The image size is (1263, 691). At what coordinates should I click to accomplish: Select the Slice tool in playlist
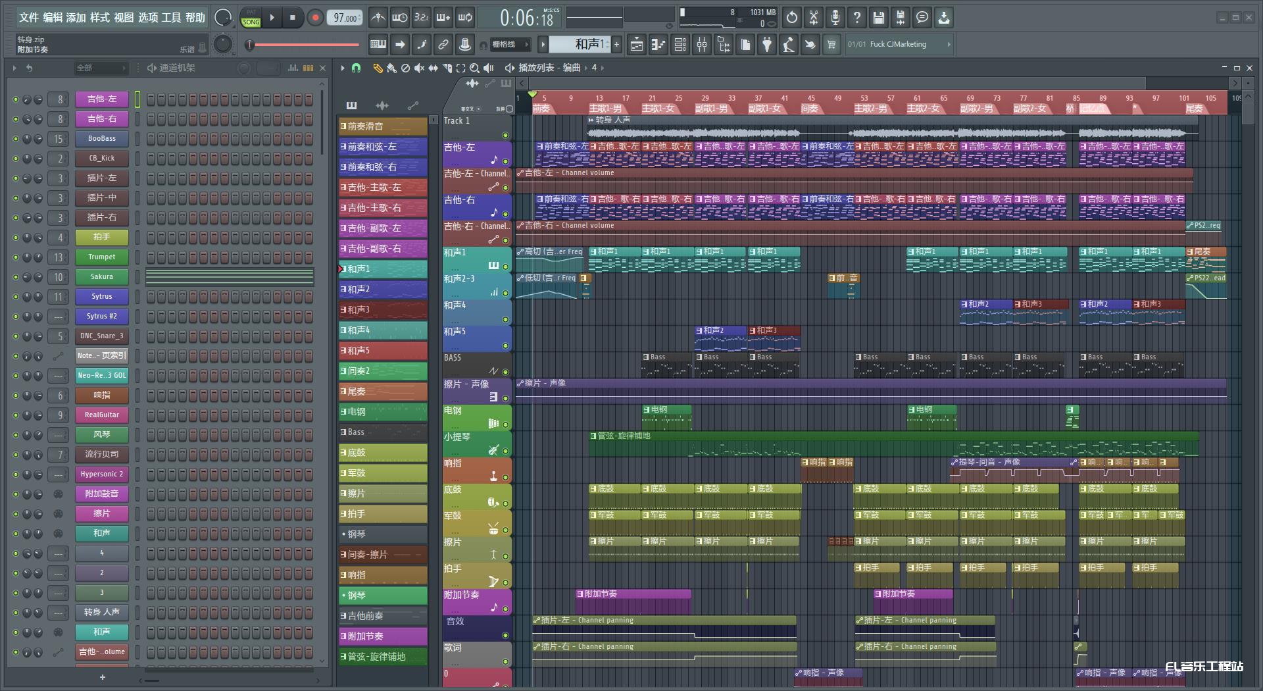(447, 68)
